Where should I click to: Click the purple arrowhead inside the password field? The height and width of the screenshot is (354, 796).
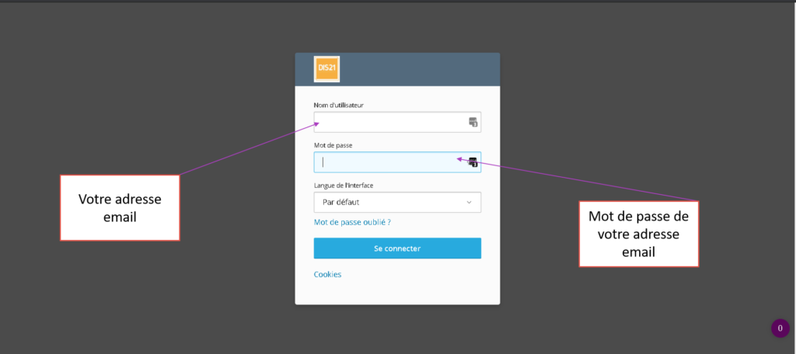[459, 159]
